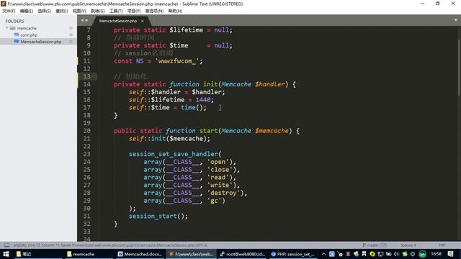Open the 跳转(G) menu
Viewport: 461px width, 259px height.
[x=98, y=11]
